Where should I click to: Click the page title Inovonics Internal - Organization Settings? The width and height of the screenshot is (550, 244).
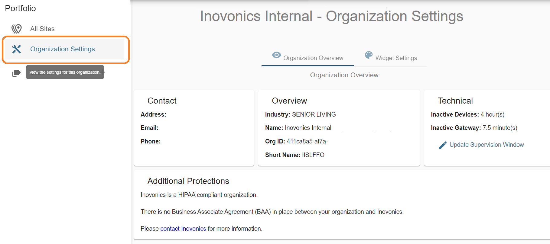coord(331,16)
